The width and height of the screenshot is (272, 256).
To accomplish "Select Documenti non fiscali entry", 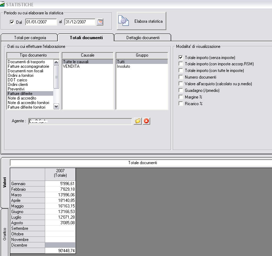I will coord(30,71).
